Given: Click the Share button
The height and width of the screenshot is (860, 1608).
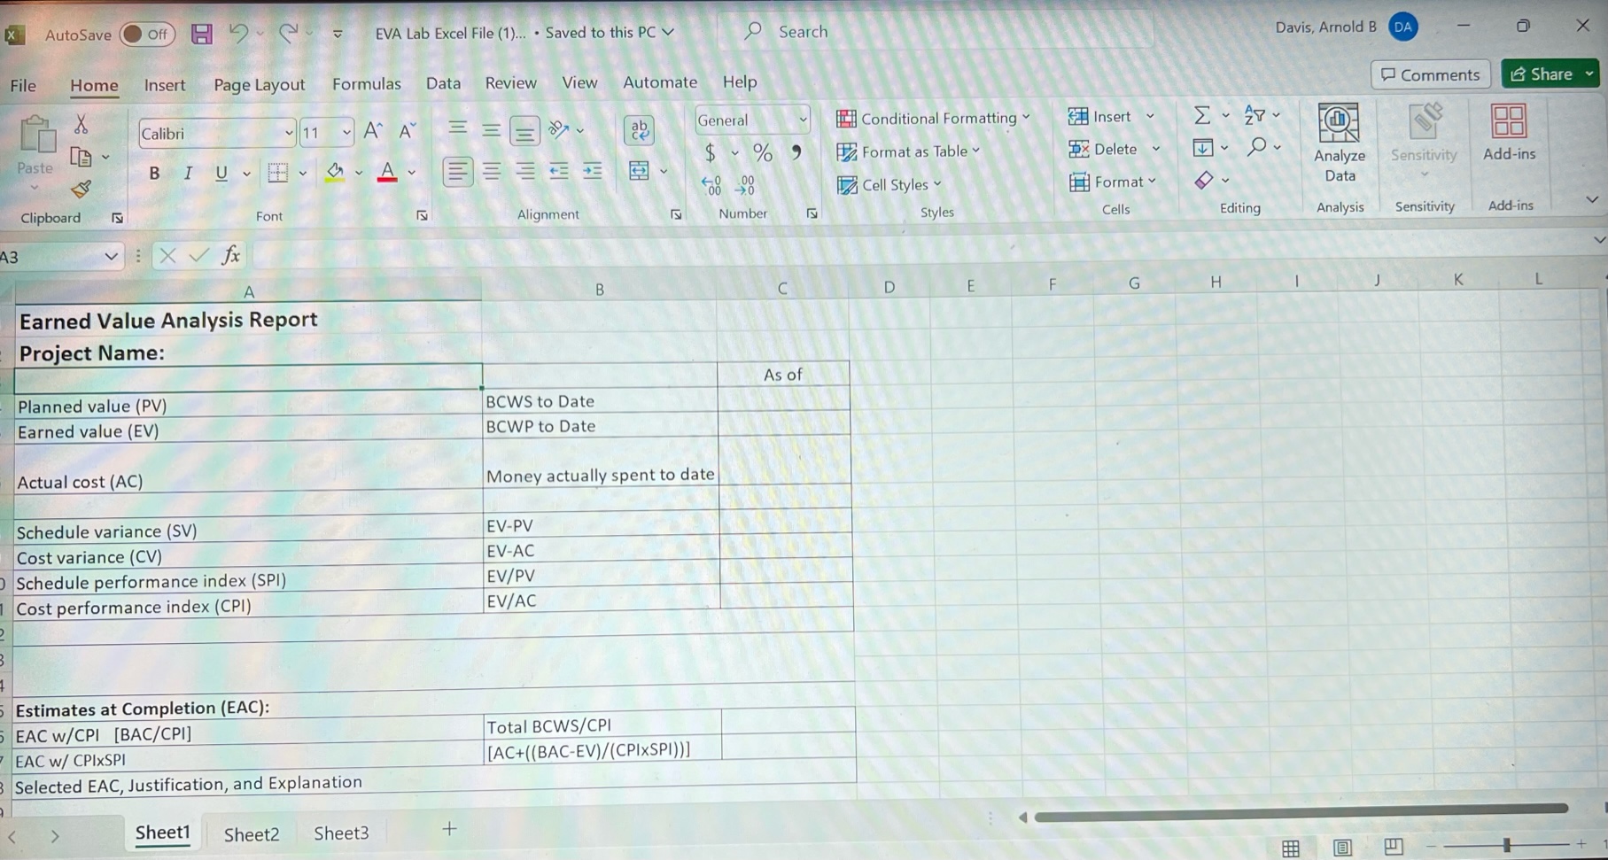Looking at the screenshot, I should coord(1549,74).
